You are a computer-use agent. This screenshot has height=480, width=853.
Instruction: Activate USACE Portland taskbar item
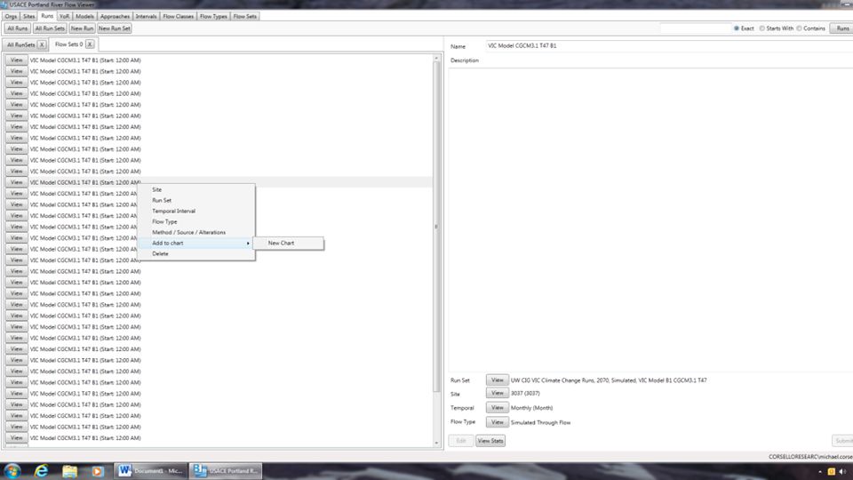[x=226, y=471]
